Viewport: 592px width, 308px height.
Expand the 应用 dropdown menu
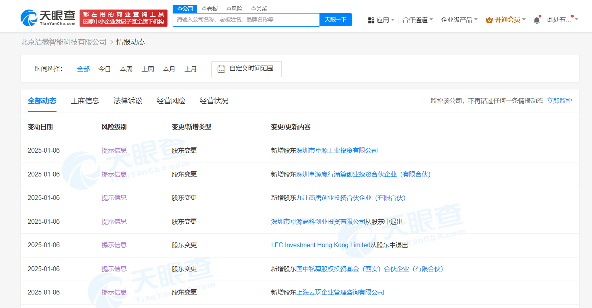(385, 20)
